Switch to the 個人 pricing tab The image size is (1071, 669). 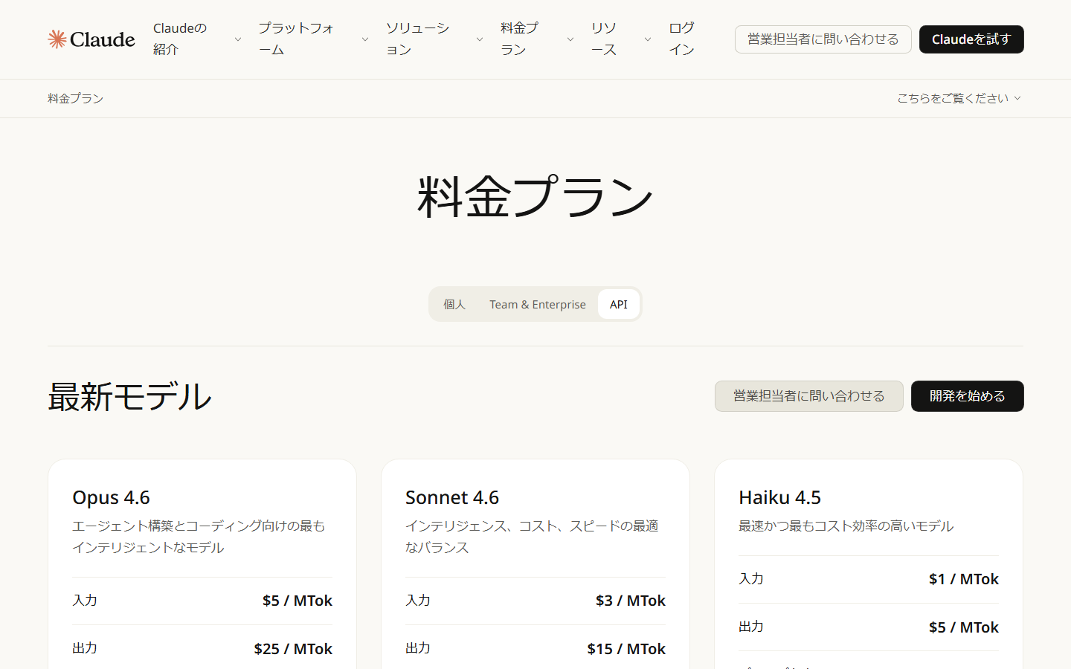point(454,304)
